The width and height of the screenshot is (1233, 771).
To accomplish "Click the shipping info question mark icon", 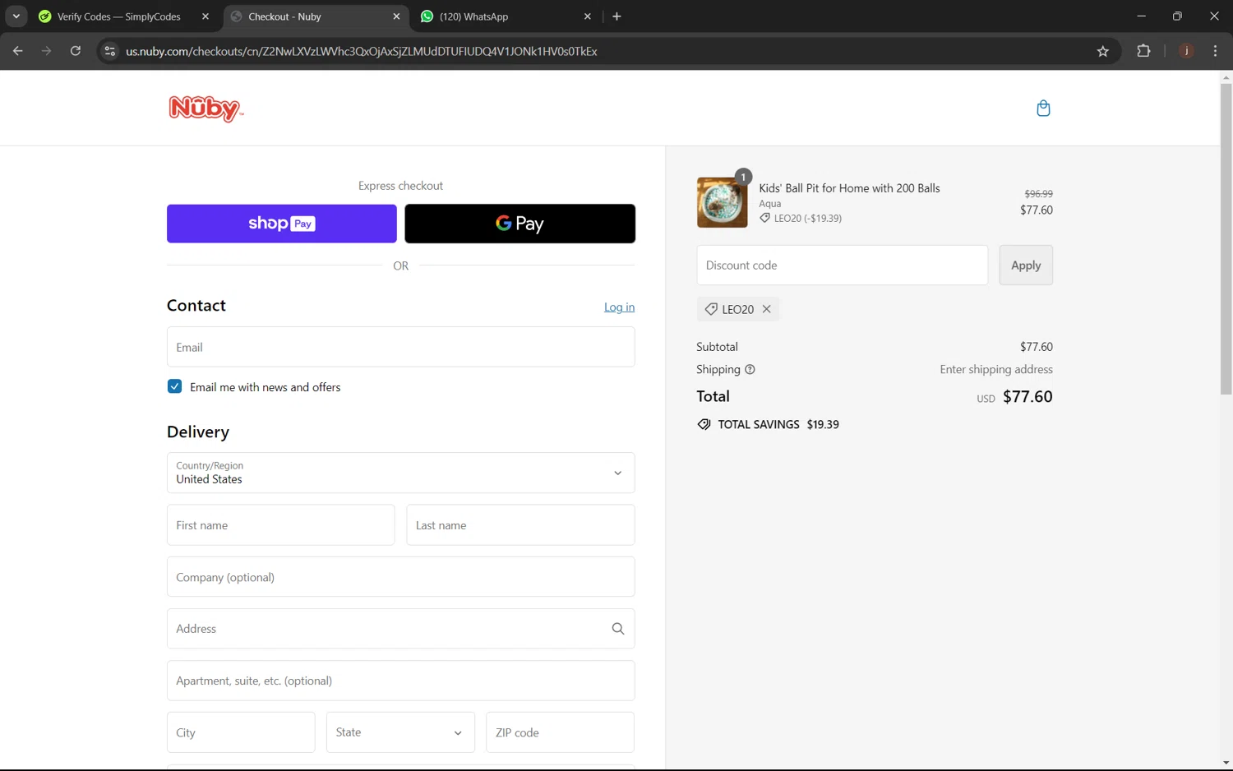I will 750,370.
